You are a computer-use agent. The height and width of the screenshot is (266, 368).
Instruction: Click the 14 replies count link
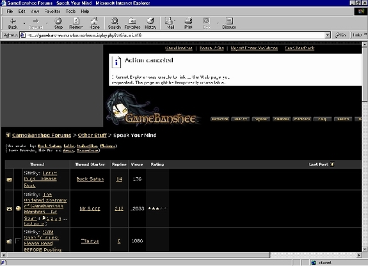pyautogui.click(x=119, y=179)
